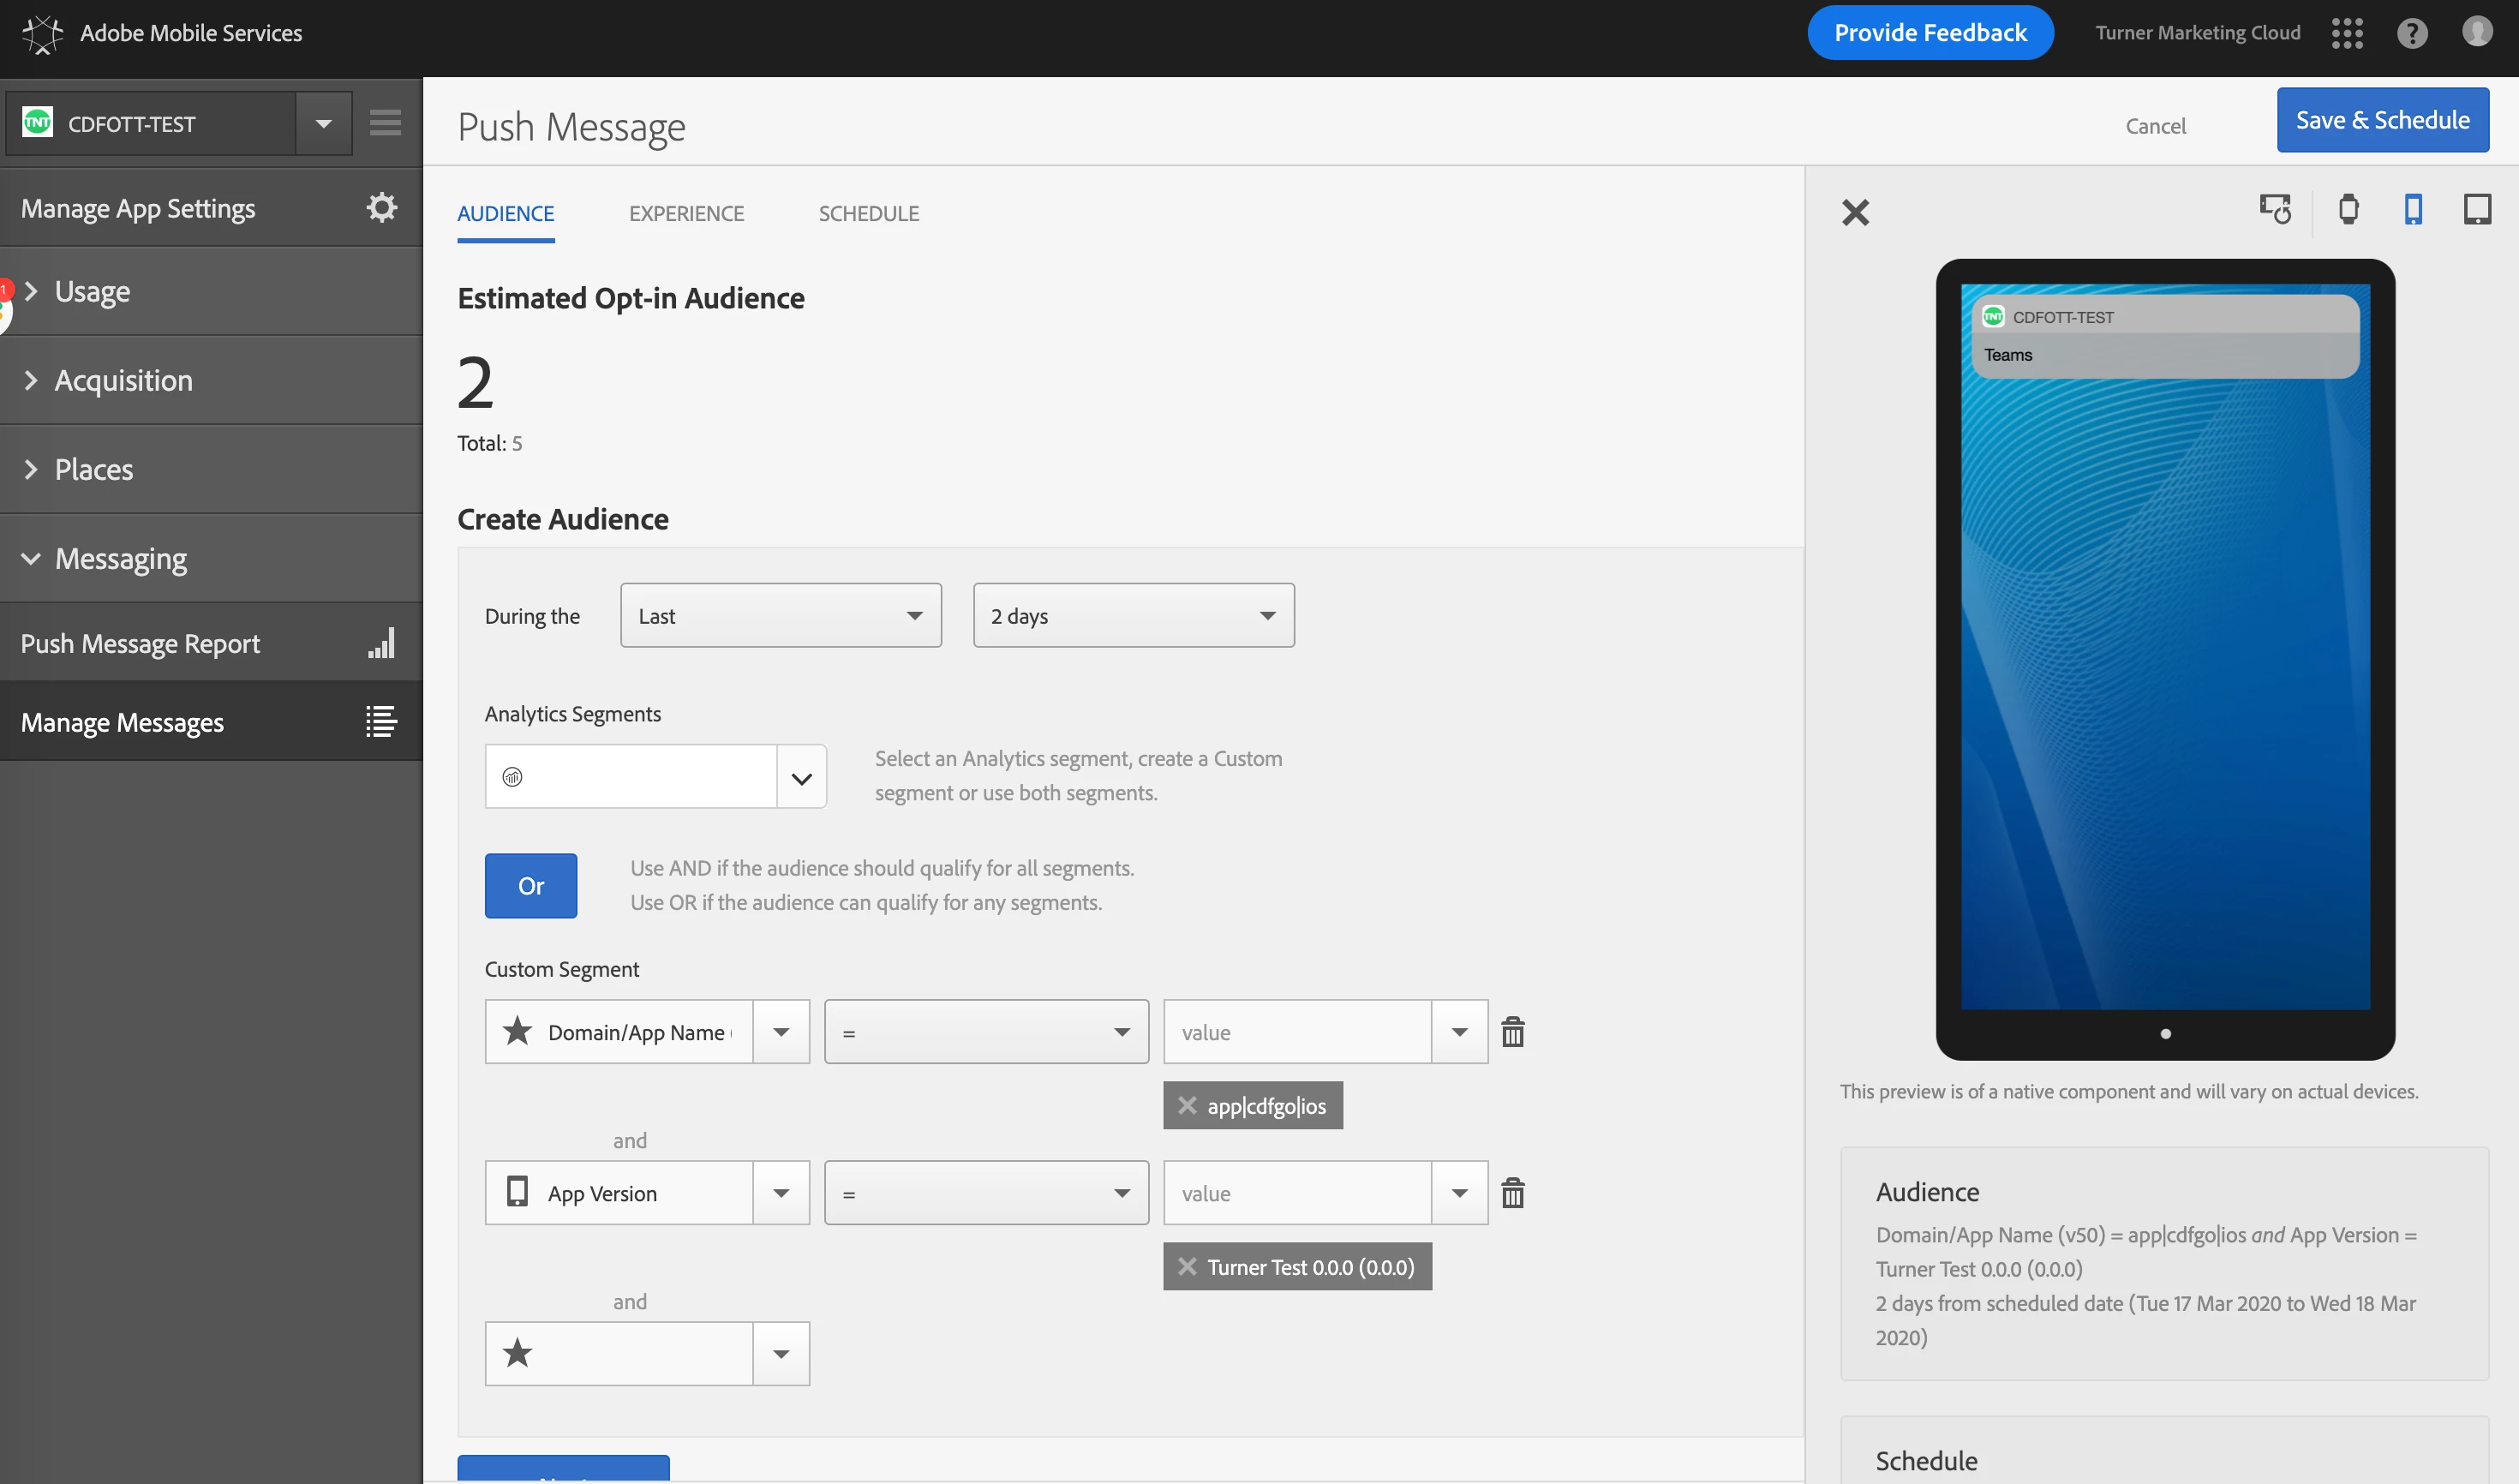Close the preview panel with X

pyautogui.click(x=1854, y=212)
